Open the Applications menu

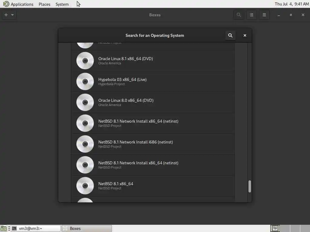pos(18,4)
